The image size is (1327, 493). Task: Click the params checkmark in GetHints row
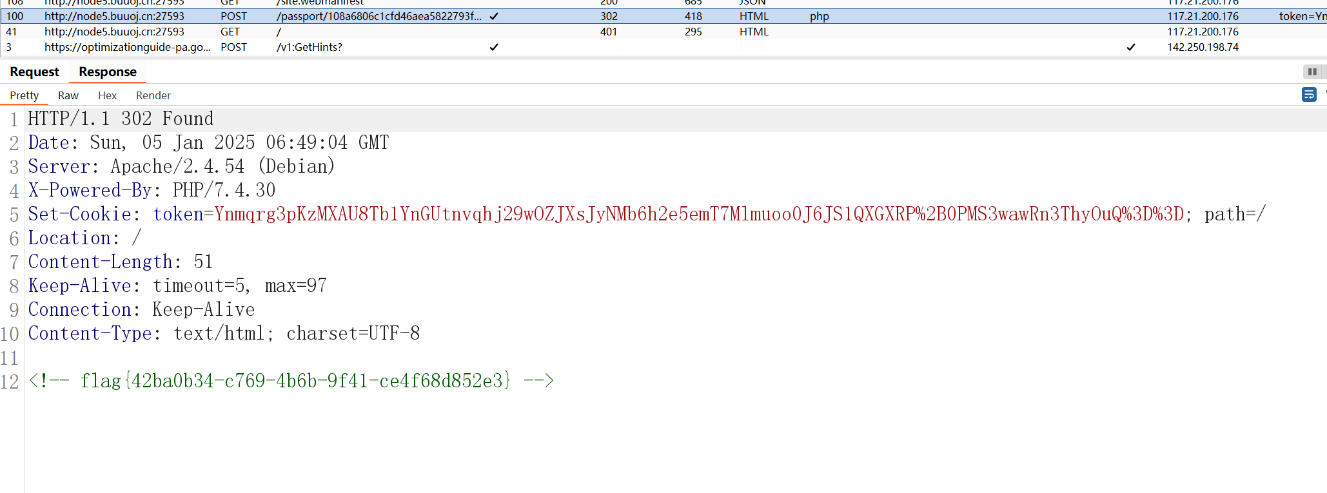(x=494, y=47)
